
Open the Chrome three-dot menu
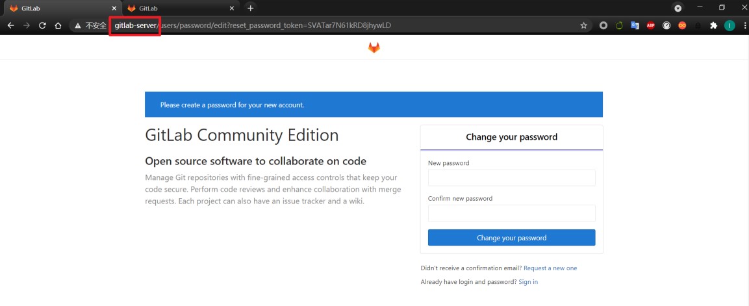point(742,26)
